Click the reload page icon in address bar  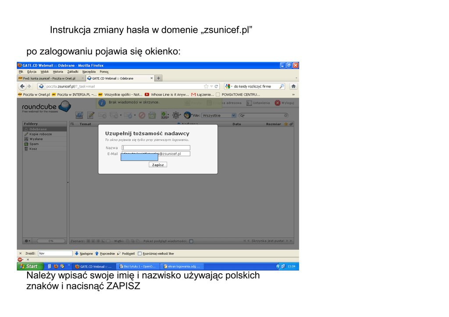pyautogui.click(x=216, y=86)
